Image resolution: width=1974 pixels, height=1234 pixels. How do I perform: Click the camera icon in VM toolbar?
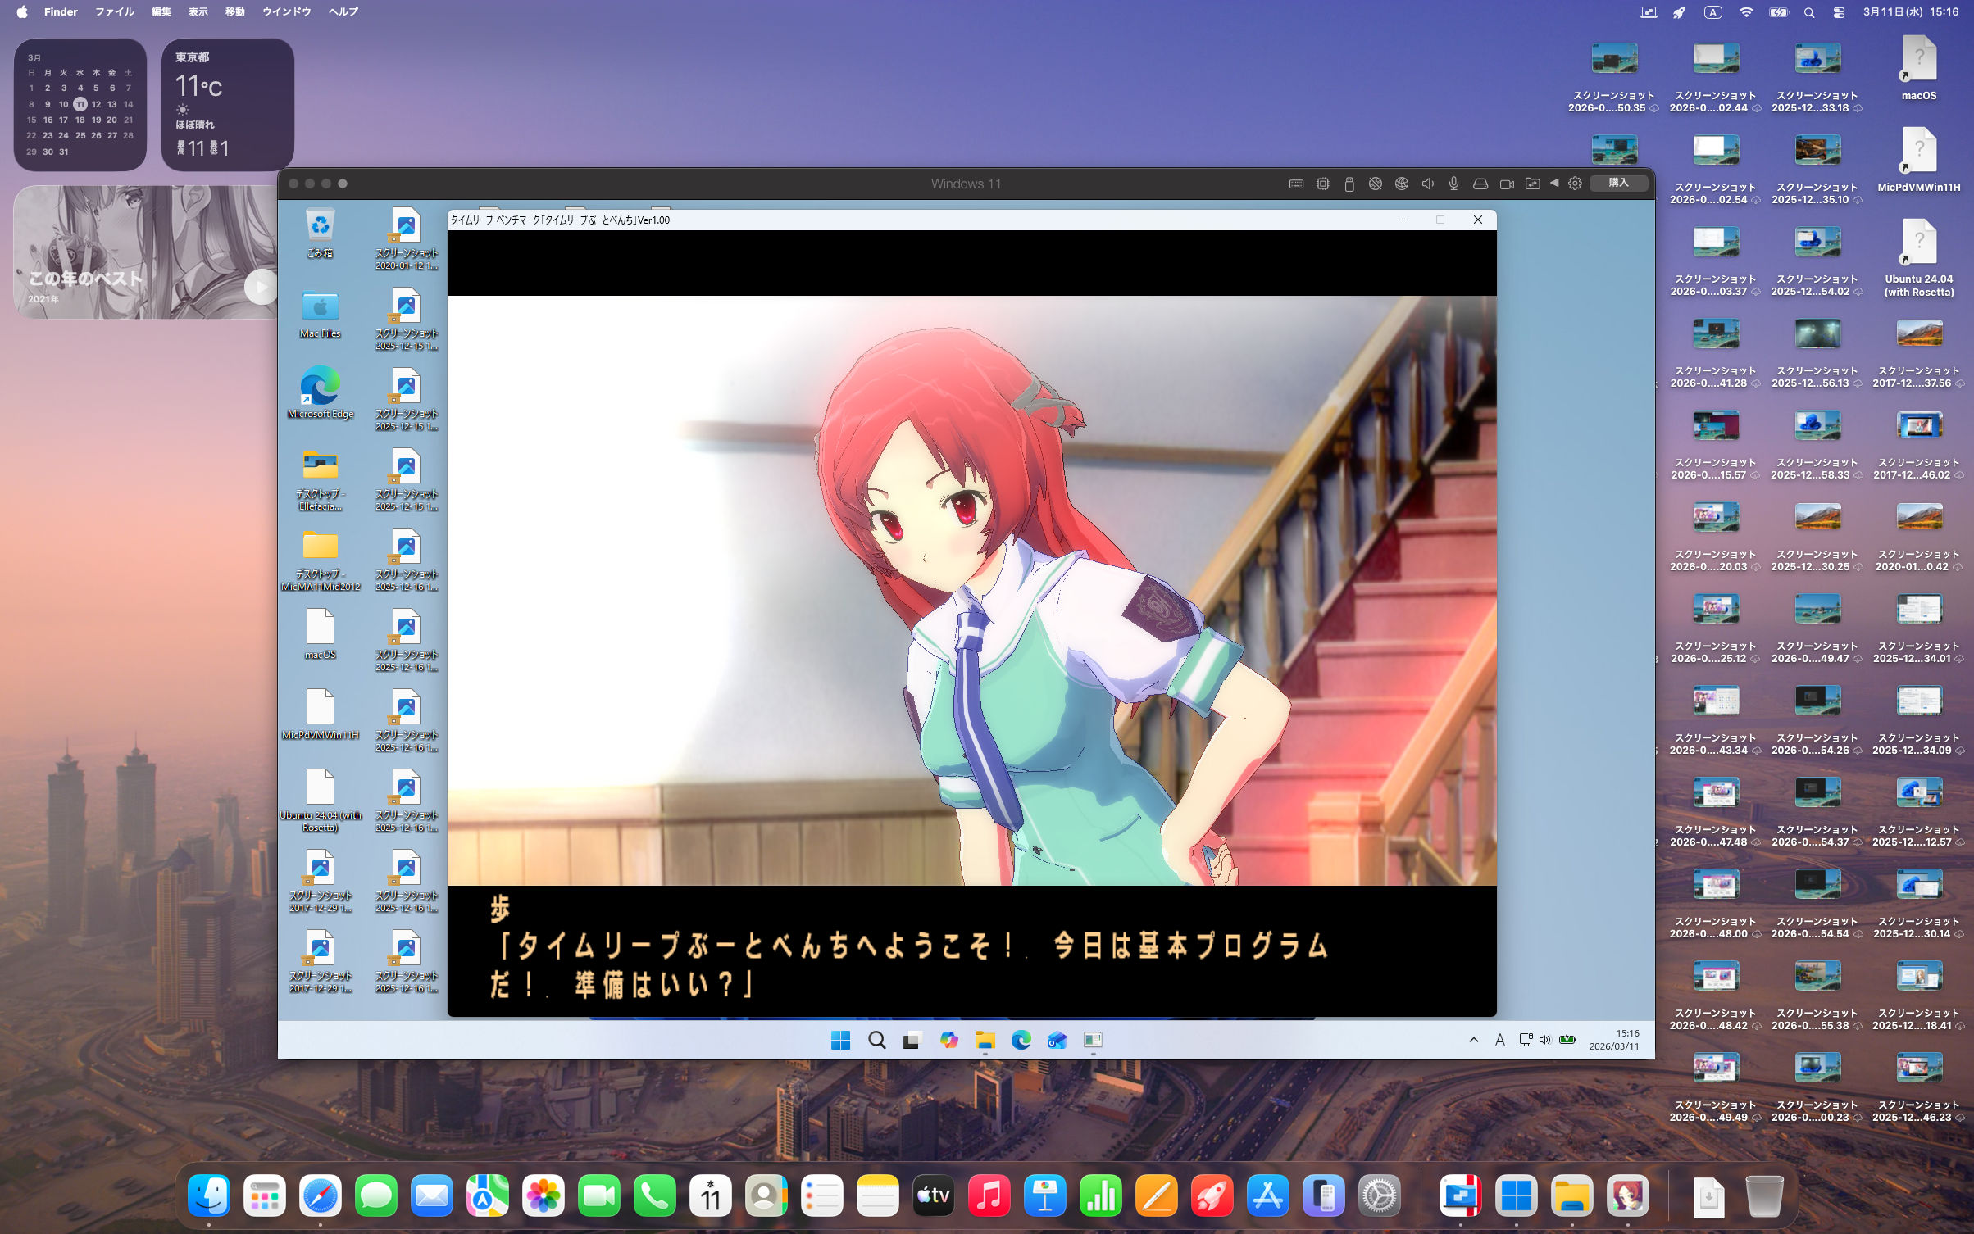1507,184
